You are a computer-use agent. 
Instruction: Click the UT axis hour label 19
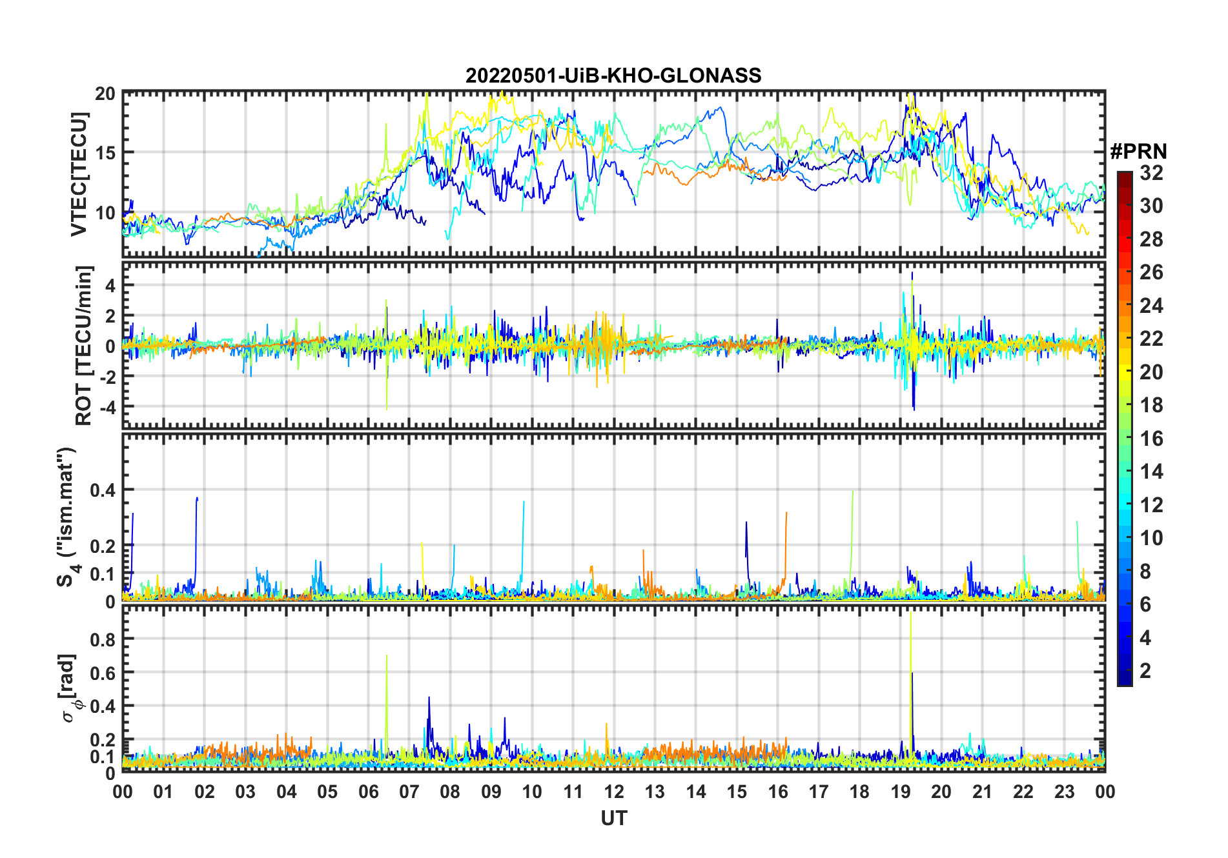tap(901, 792)
